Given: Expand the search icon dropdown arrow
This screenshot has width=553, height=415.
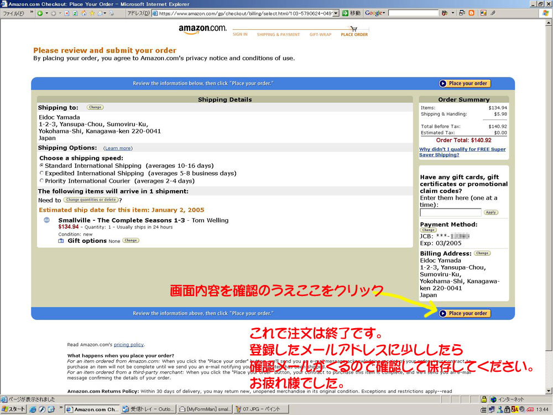Looking at the screenshot, I should [x=453, y=13].
